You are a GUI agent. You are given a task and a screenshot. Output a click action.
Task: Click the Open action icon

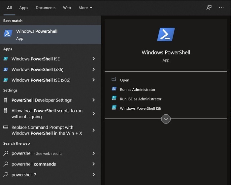114,80
